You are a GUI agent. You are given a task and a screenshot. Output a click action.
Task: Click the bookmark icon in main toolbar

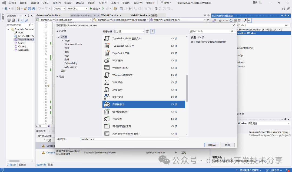click(x=156, y=9)
